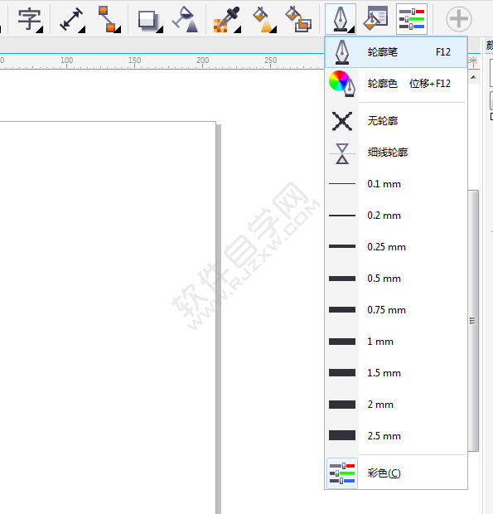493x514 pixels.
Task: Select Hairline Outline option
Action: (x=396, y=153)
